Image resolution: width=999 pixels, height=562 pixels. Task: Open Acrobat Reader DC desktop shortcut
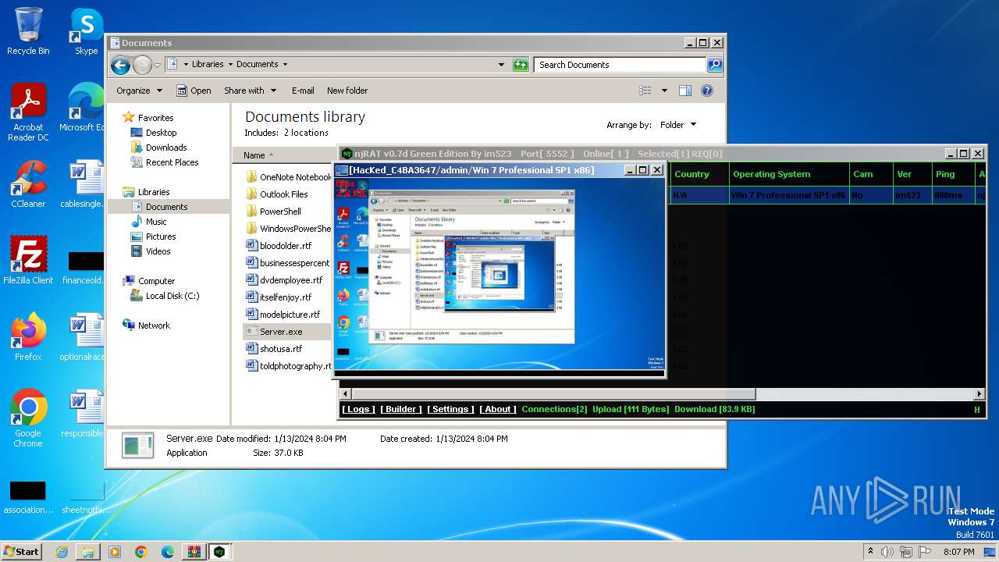click(28, 112)
